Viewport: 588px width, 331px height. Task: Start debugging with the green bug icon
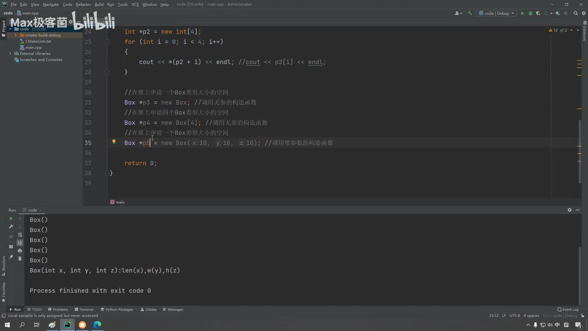click(x=531, y=13)
